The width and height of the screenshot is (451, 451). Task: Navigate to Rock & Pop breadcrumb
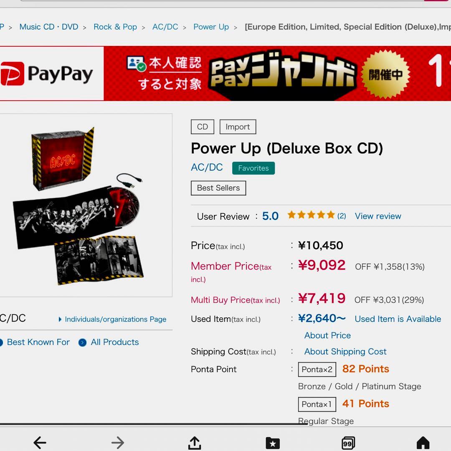[x=115, y=27]
